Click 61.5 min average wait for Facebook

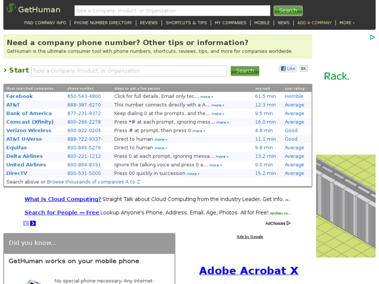265,96
